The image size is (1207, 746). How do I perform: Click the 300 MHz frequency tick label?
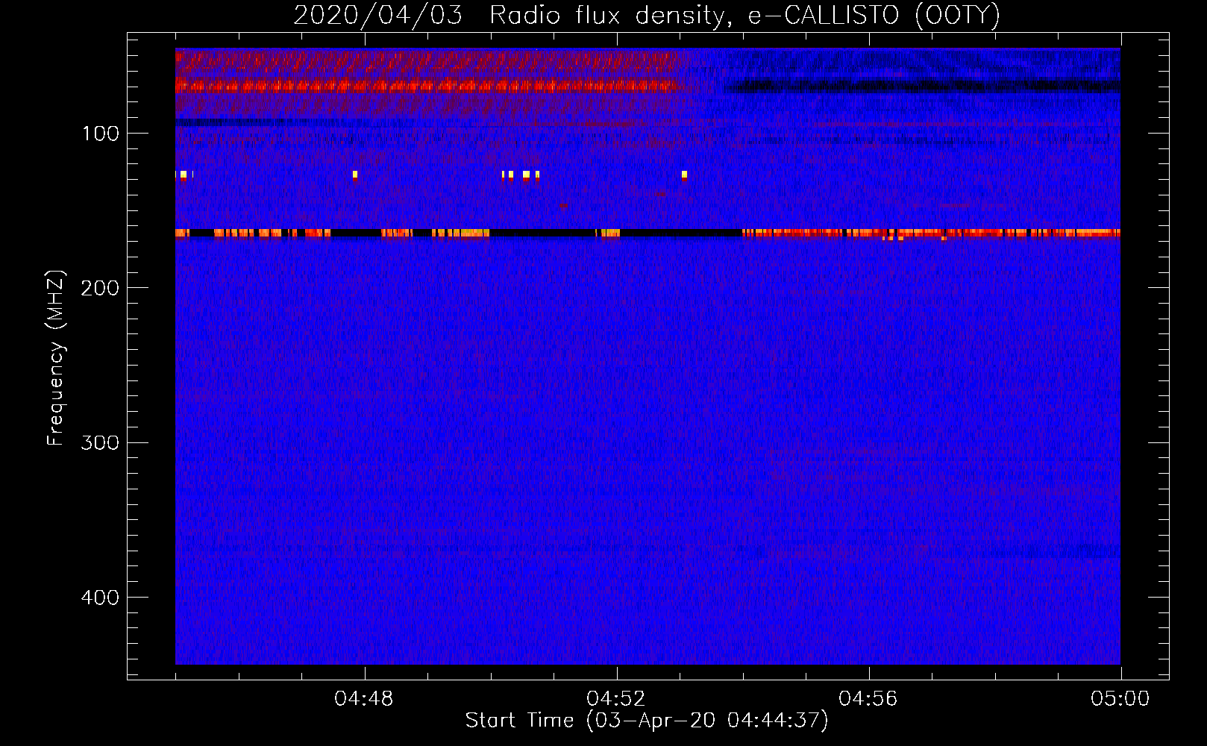100,443
